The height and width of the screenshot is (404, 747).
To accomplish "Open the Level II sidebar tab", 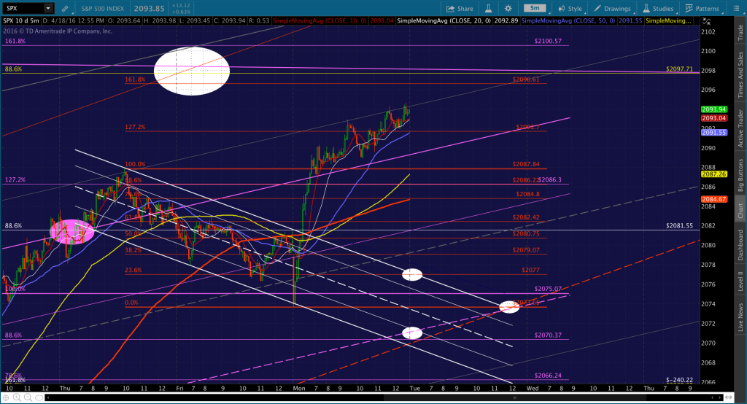I will tap(740, 281).
